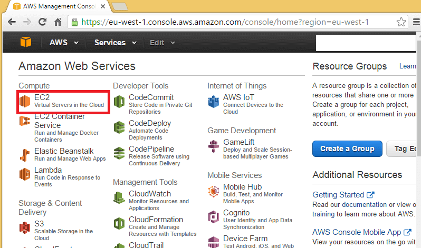Click the CloudFormation icon
The height and width of the screenshot is (248, 421).
tap(119, 224)
